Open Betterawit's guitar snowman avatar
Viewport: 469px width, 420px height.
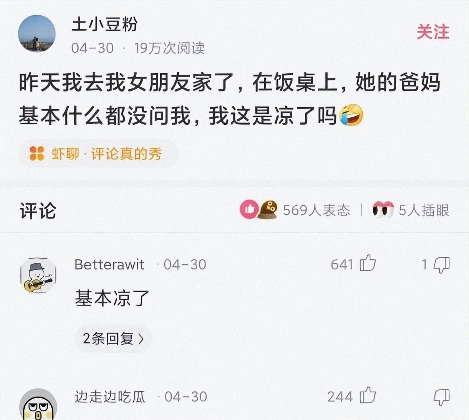pos(38,275)
